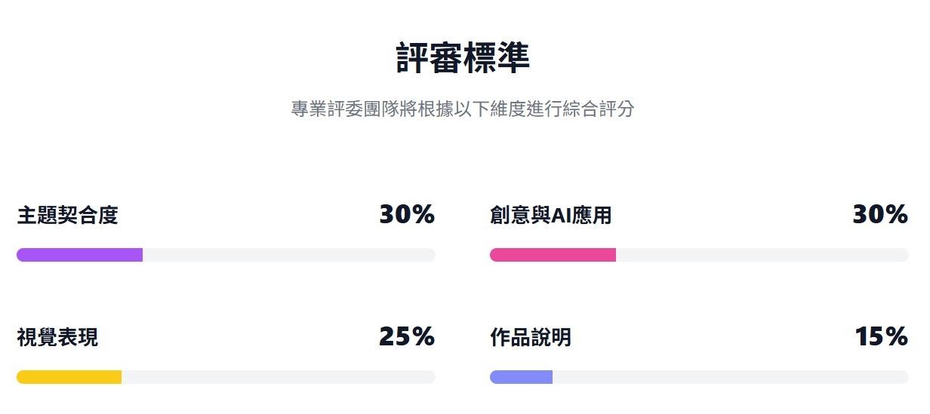Click the yellow filled progress bar
This screenshot has width=930, height=414.
[69, 377]
